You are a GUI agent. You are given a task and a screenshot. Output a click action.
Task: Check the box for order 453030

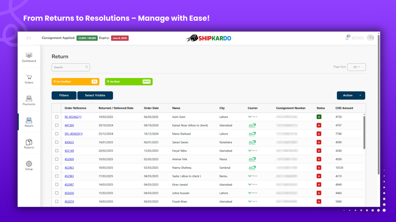pyautogui.click(x=57, y=193)
